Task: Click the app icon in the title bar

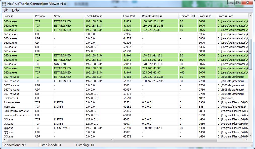Action: point(4,4)
